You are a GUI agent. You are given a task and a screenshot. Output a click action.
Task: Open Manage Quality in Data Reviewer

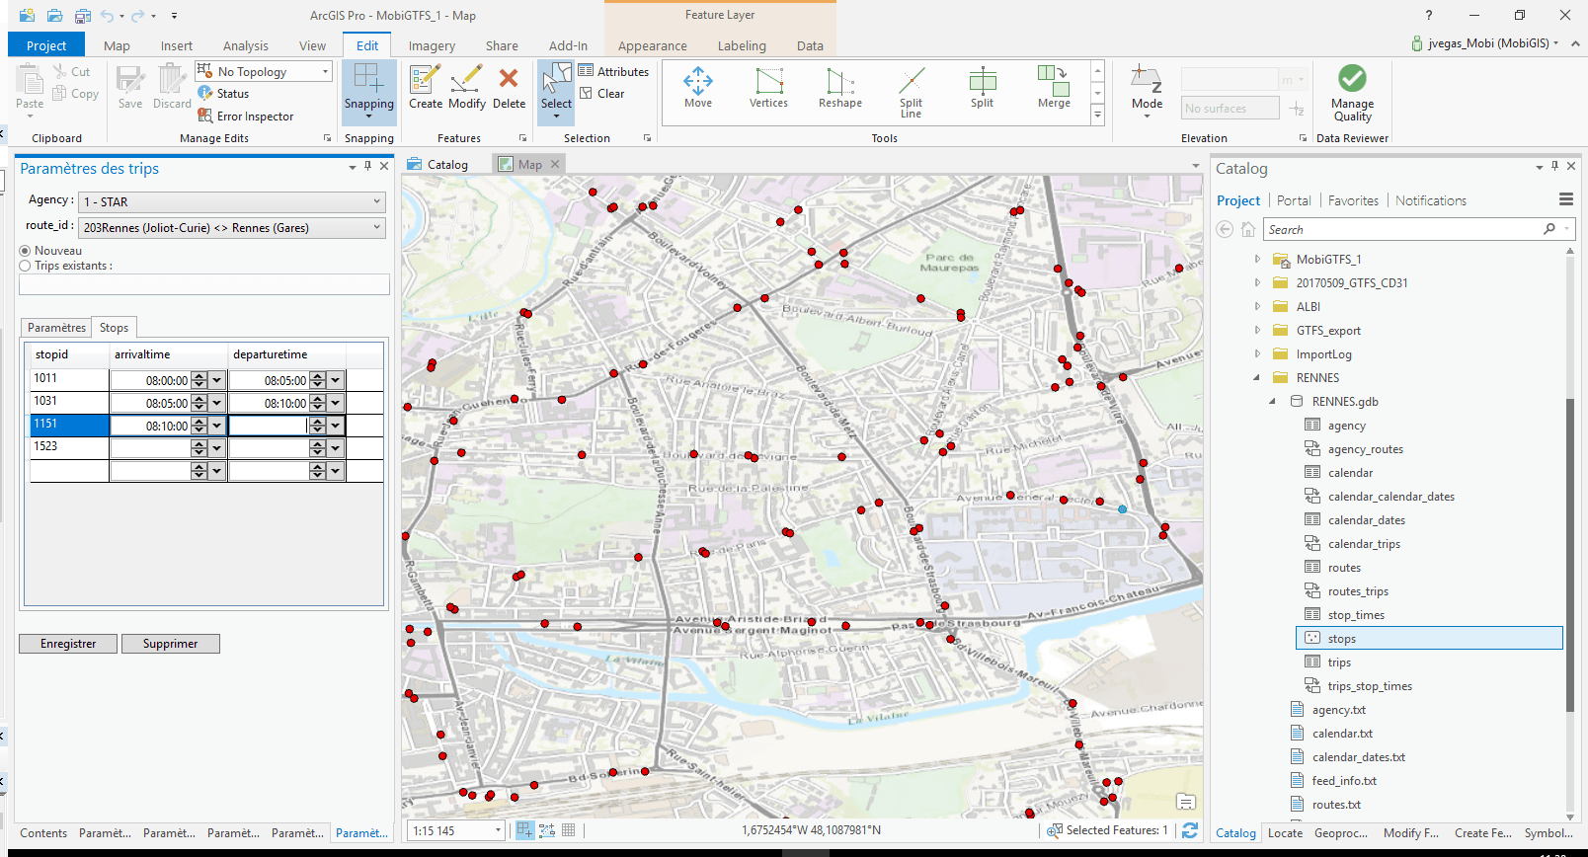(1352, 92)
